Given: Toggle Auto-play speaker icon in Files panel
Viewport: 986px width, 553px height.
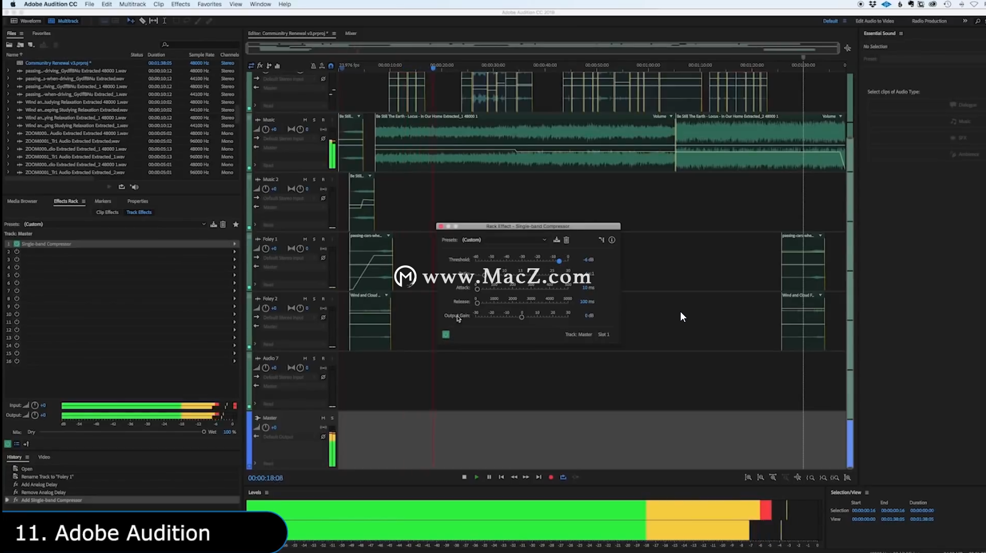Looking at the screenshot, I should click(134, 187).
